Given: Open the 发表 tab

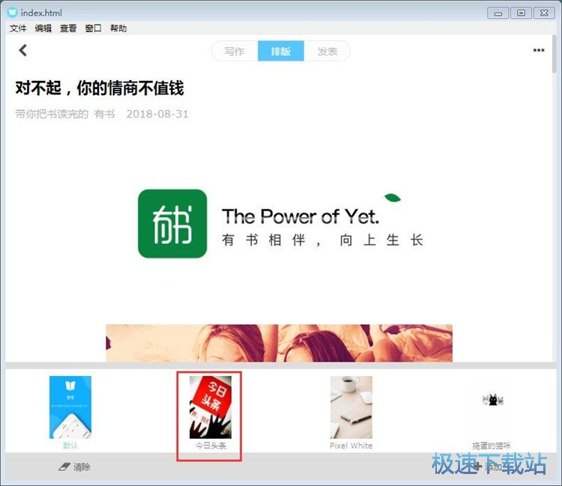Looking at the screenshot, I should pyautogui.click(x=327, y=51).
